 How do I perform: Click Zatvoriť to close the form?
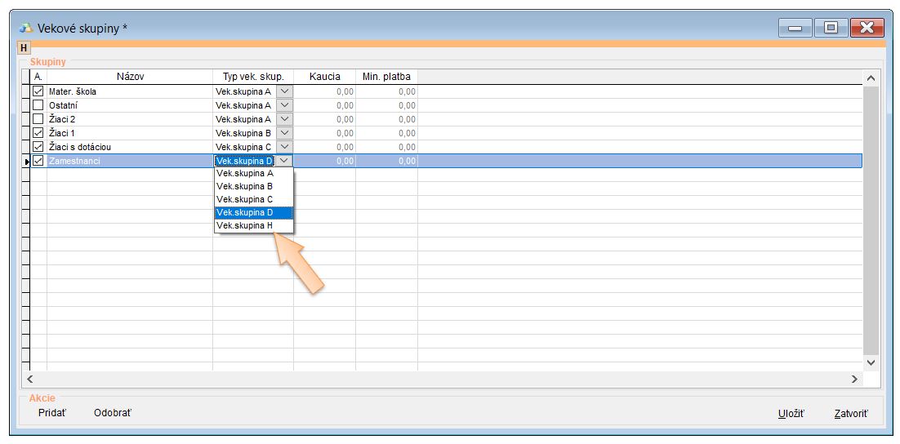click(851, 414)
